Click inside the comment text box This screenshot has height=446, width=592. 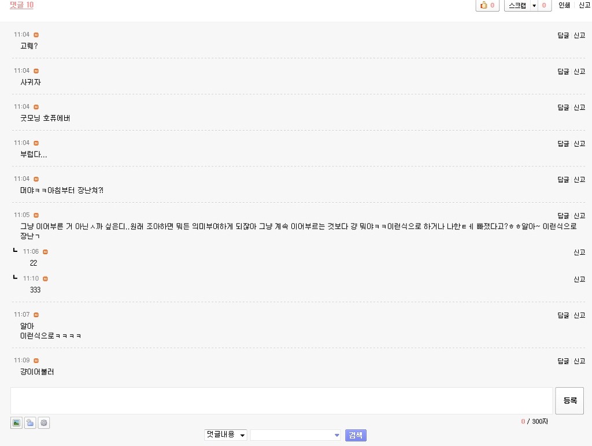coord(282,401)
